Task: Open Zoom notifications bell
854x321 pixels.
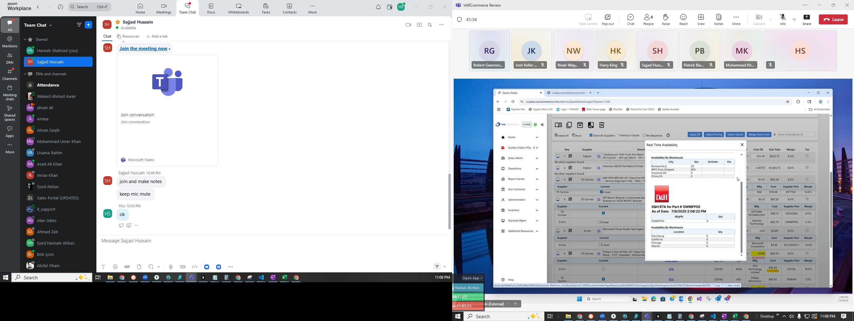Action: coord(378,7)
